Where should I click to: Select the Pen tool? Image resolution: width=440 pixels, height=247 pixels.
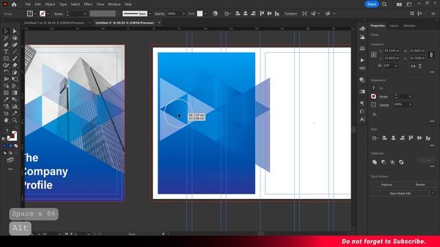pyautogui.click(x=6, y=45)
